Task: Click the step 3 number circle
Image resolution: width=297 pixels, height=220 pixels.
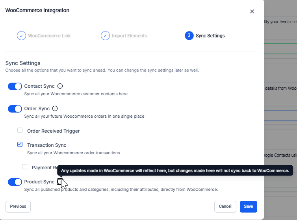Action: tap(189, 36)
